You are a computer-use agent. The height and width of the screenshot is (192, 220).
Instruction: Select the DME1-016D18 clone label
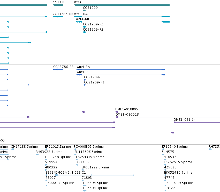point(127,115)
